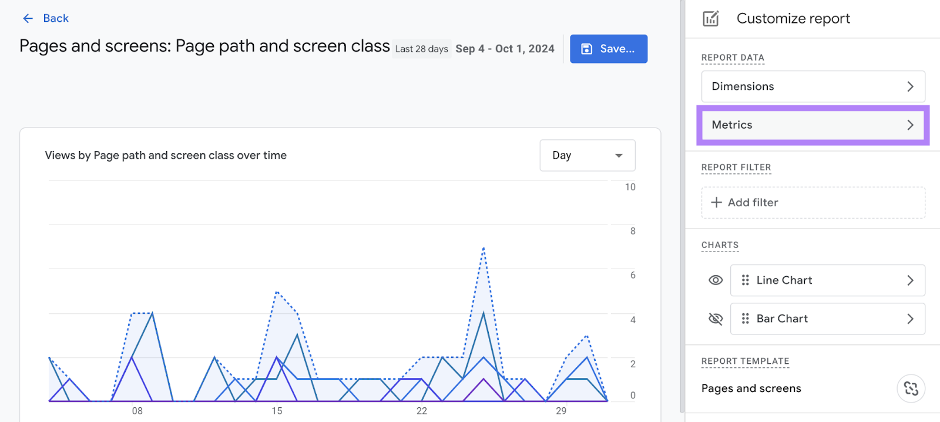940x422 pixels.
Task: Click the chart title Views by Page path
Action: tap(166, 155)
